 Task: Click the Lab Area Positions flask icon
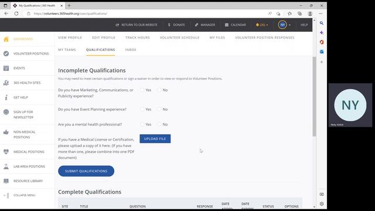click(6, 166)
